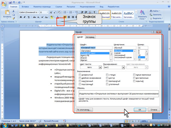Open font size dropdown in ribbon
The width and height of the screenshot is (171, 128).
click(x=47, y=12)
